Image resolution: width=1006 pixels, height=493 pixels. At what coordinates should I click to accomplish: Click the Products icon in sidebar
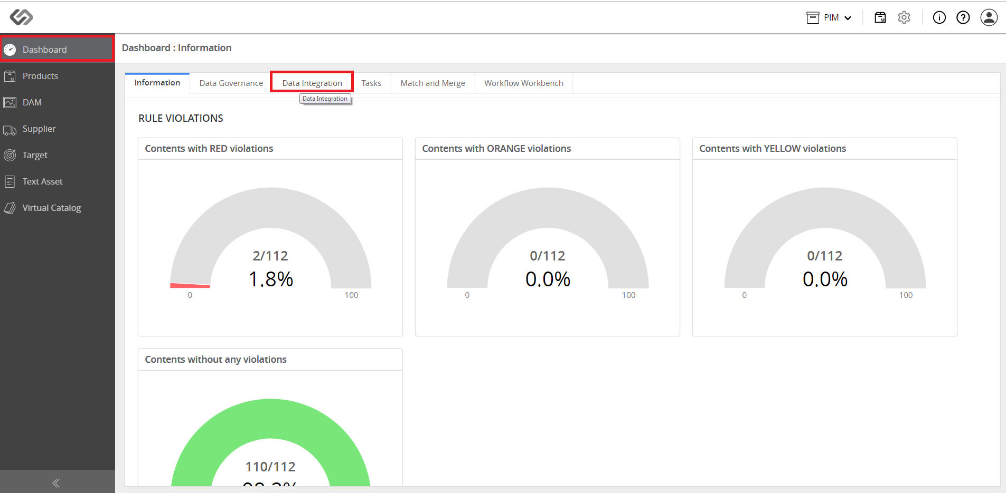(10, 76)
